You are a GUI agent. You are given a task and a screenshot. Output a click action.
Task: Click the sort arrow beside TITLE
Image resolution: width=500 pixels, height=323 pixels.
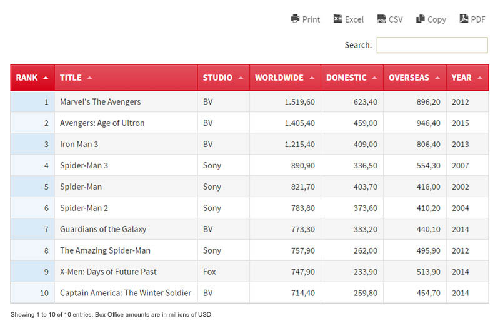click(x=89, y=78)
